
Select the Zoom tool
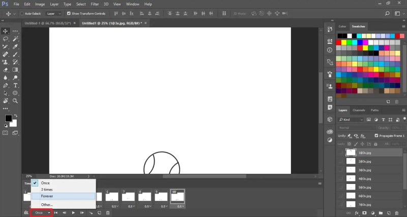pos(15,101)
